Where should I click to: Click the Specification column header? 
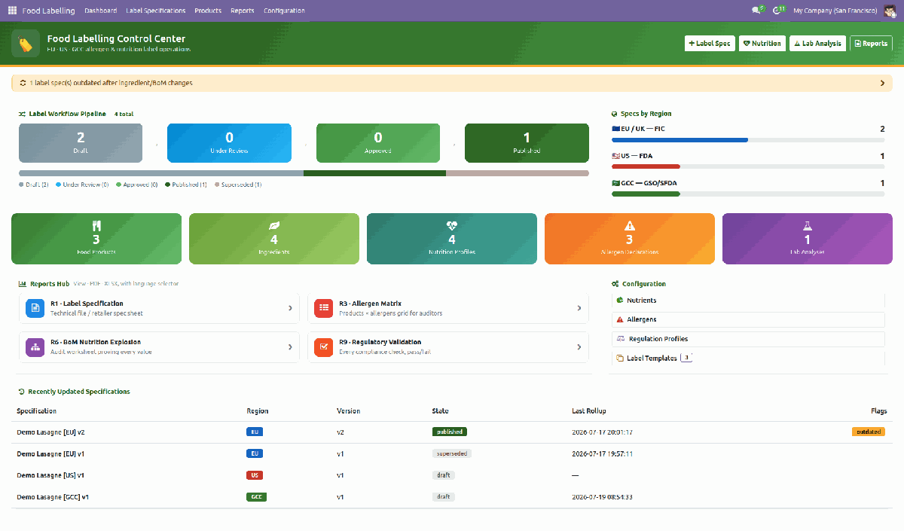tap(36, 411)
